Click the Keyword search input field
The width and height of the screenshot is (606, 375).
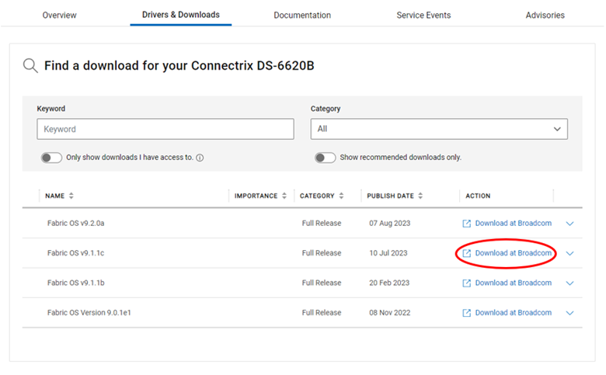[165, 129]
